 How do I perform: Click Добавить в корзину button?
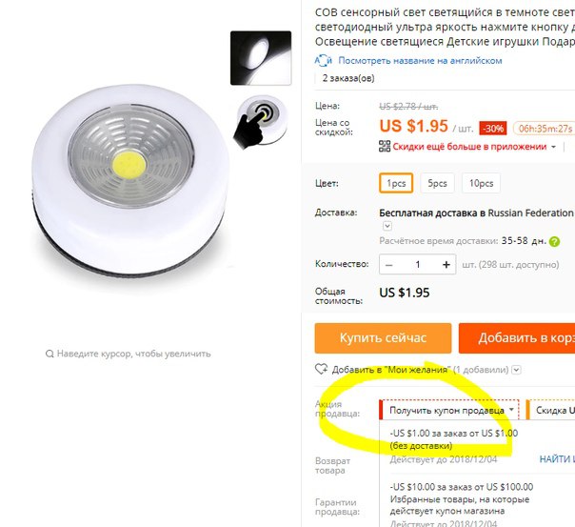(x=517, y=338)
